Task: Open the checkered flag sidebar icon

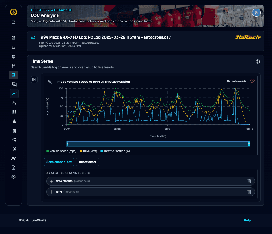Action: point(14,66)
